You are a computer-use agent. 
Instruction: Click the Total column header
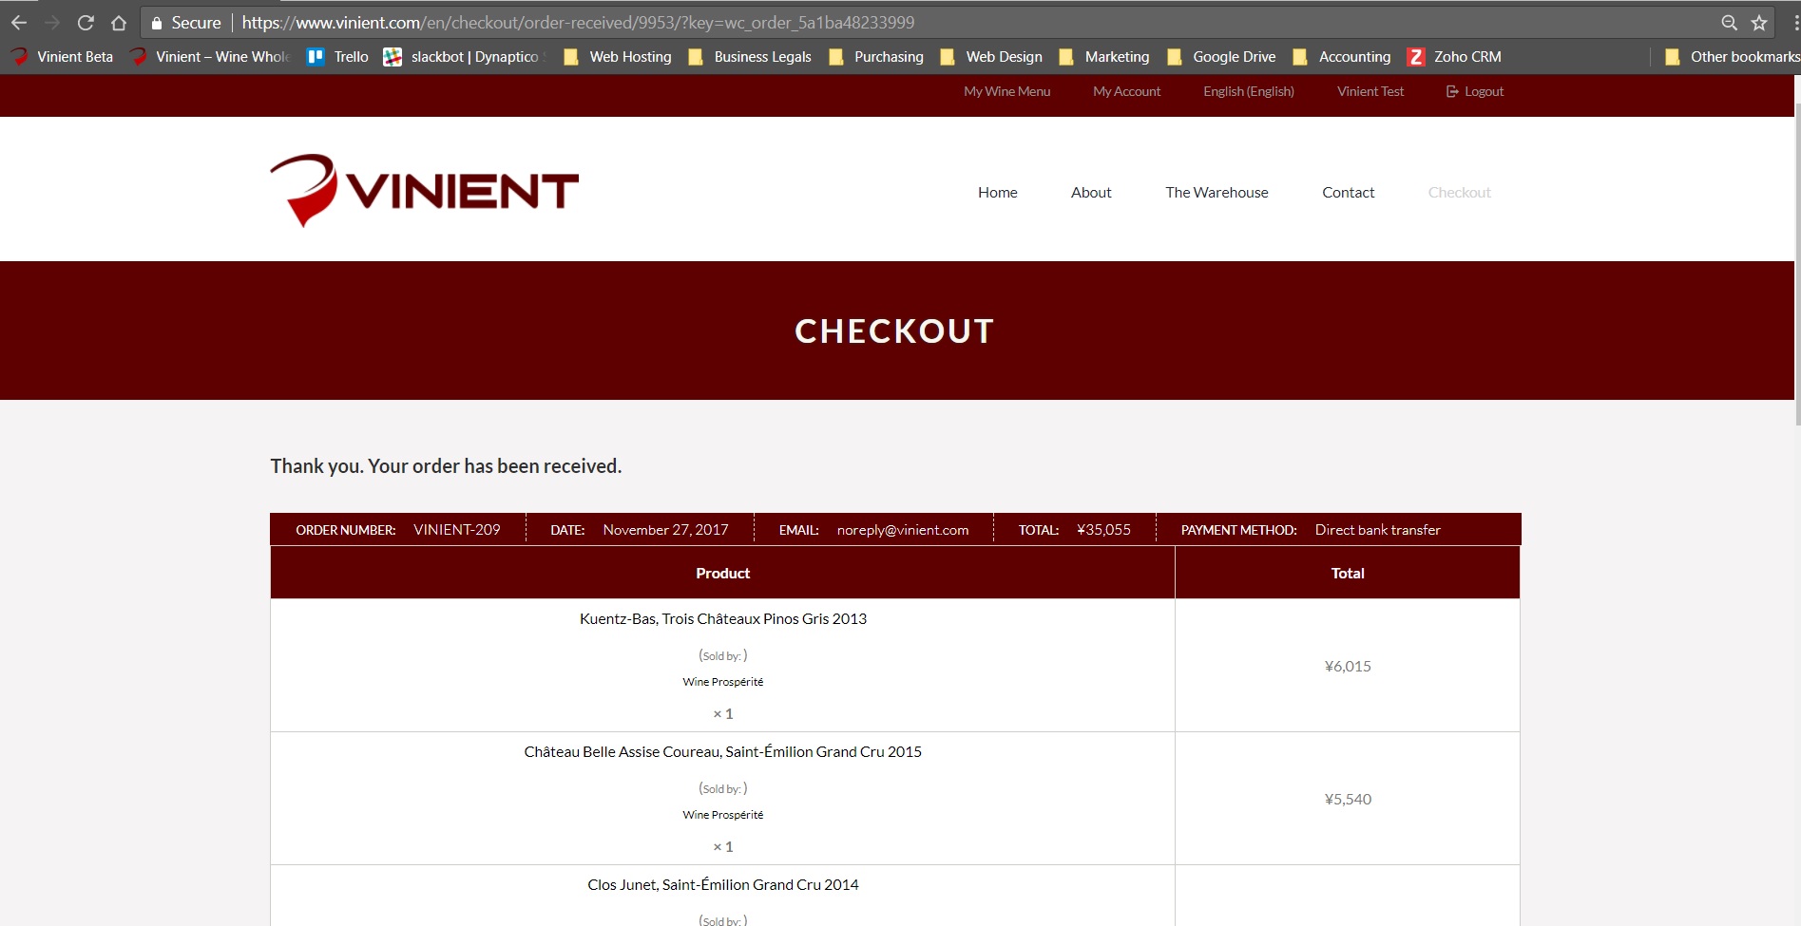tap(1348, 573)
